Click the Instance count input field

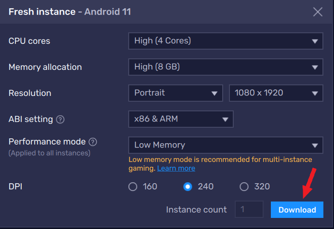tap(249, 209)
